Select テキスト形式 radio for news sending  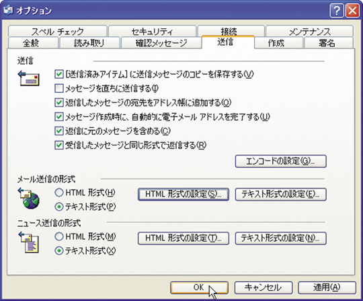click(58, 250)
